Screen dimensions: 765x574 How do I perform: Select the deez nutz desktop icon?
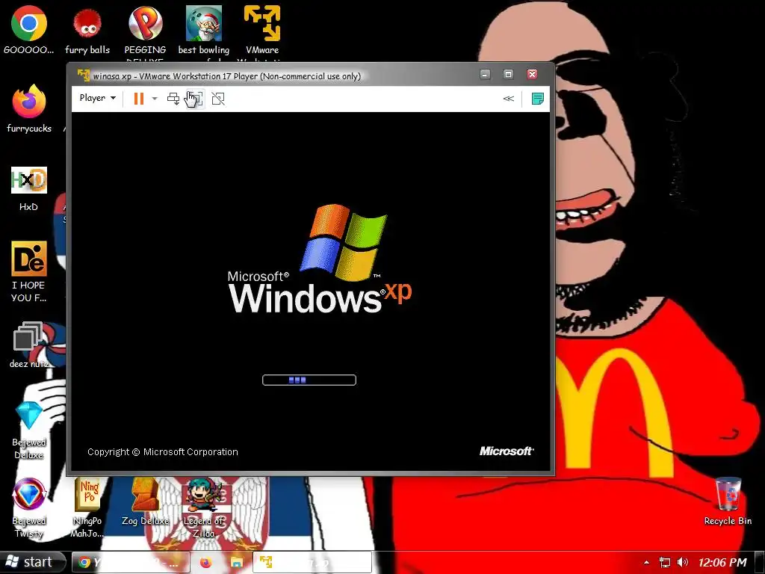pos(29,345)
